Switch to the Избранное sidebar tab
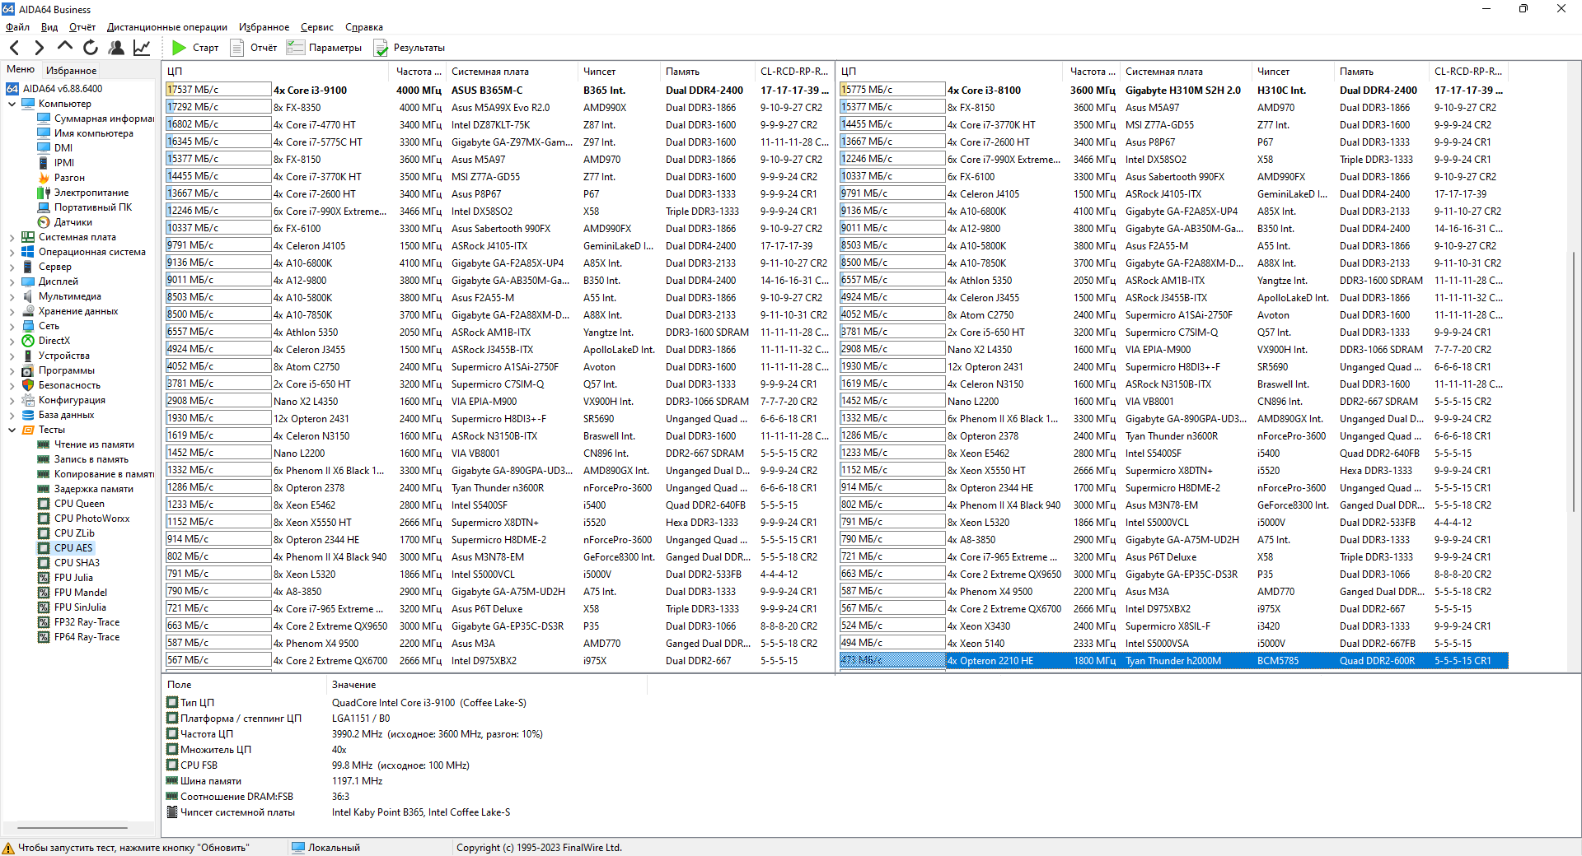 click(x=71, y=71)
